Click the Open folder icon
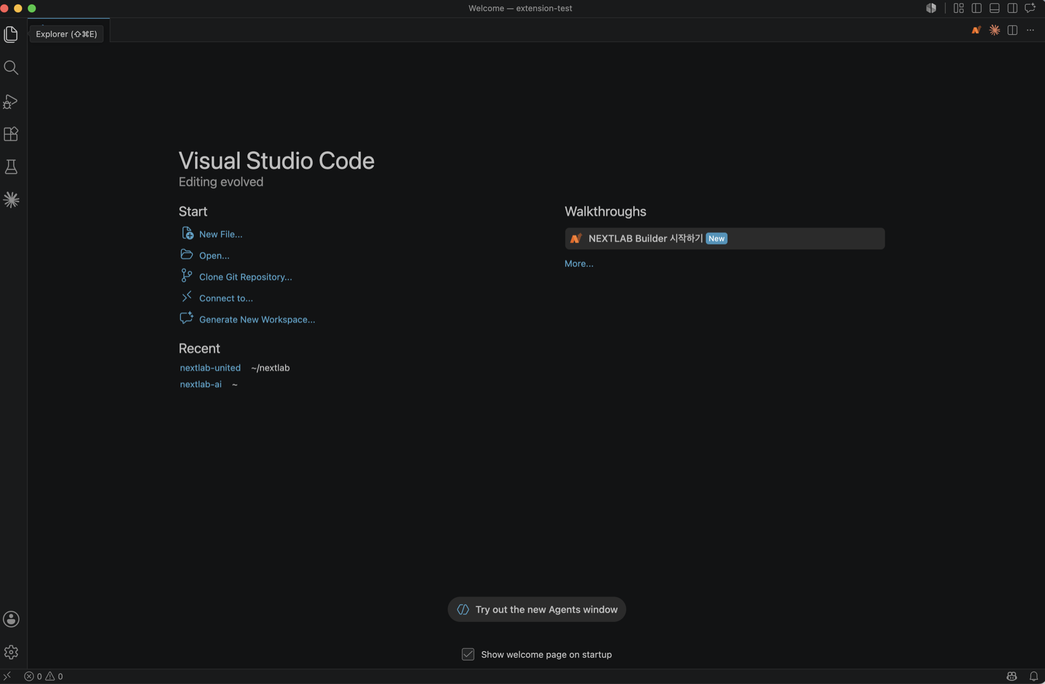The height and width of the screenshot is (684, 1045). pos(186,255)
